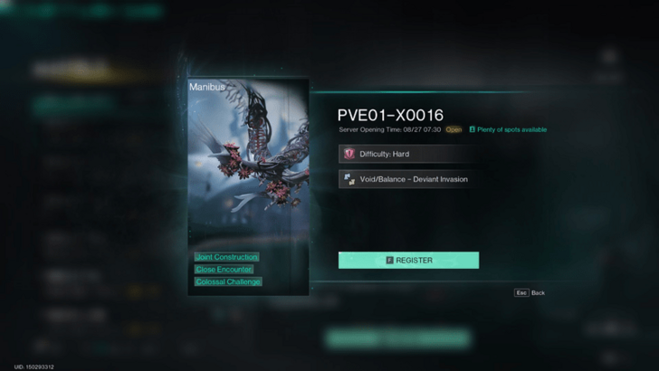This screenshot has width=659, height=371.
Task: Click the spots availability person icon
Action: 472,129
